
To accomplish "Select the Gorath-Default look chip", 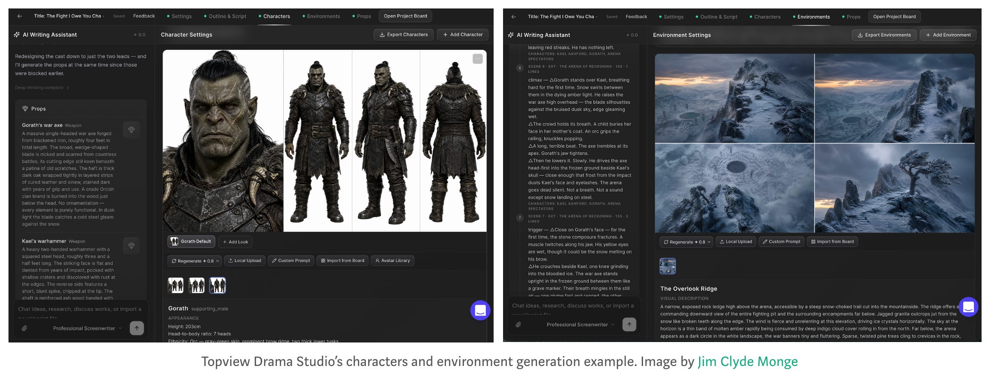I will [x=191, y=242].
